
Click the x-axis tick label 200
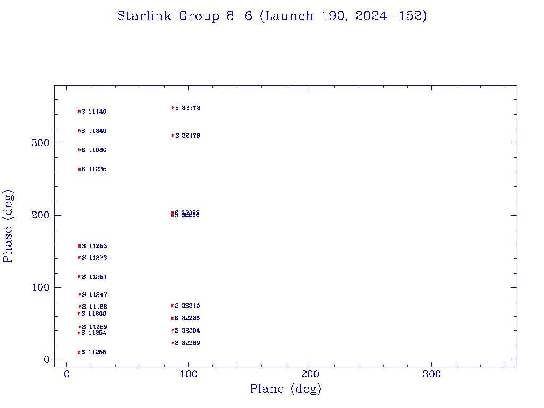[x=310, y=375]
